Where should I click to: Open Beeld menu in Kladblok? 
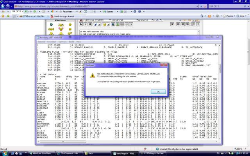(x=71, y=42)
